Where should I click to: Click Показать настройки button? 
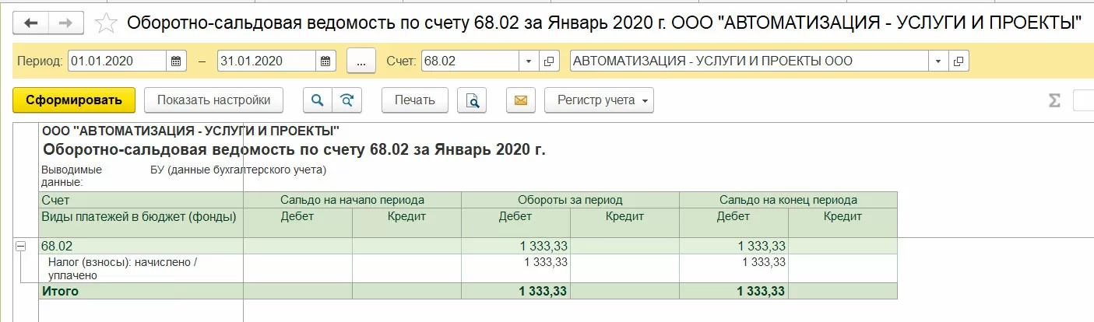click(x=213, y=100)
